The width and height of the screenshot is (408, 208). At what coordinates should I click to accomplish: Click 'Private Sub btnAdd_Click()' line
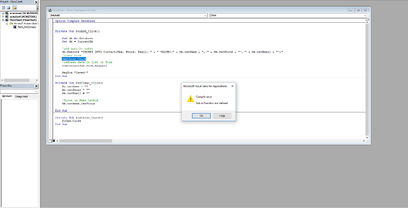[77, 31]
